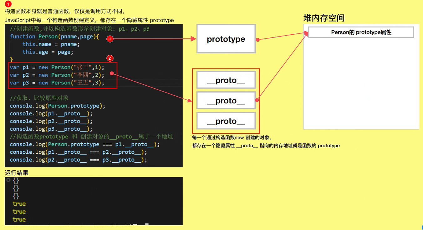Click the closing brace line of function Person

click(12, 59)
